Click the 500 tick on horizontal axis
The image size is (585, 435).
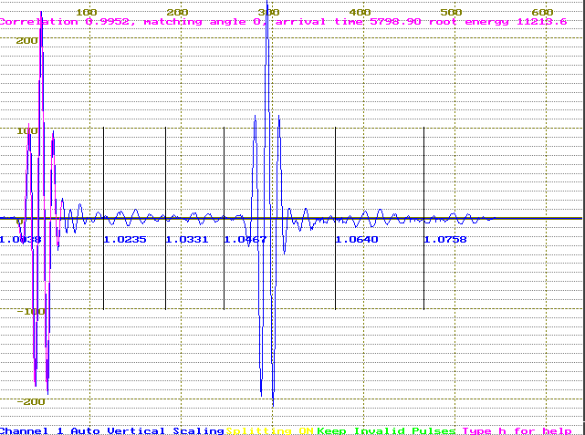[x=451, y=12]
